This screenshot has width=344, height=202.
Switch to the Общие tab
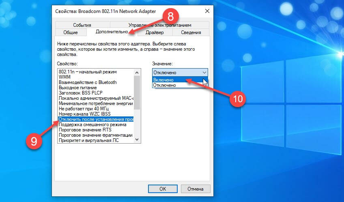71,32
